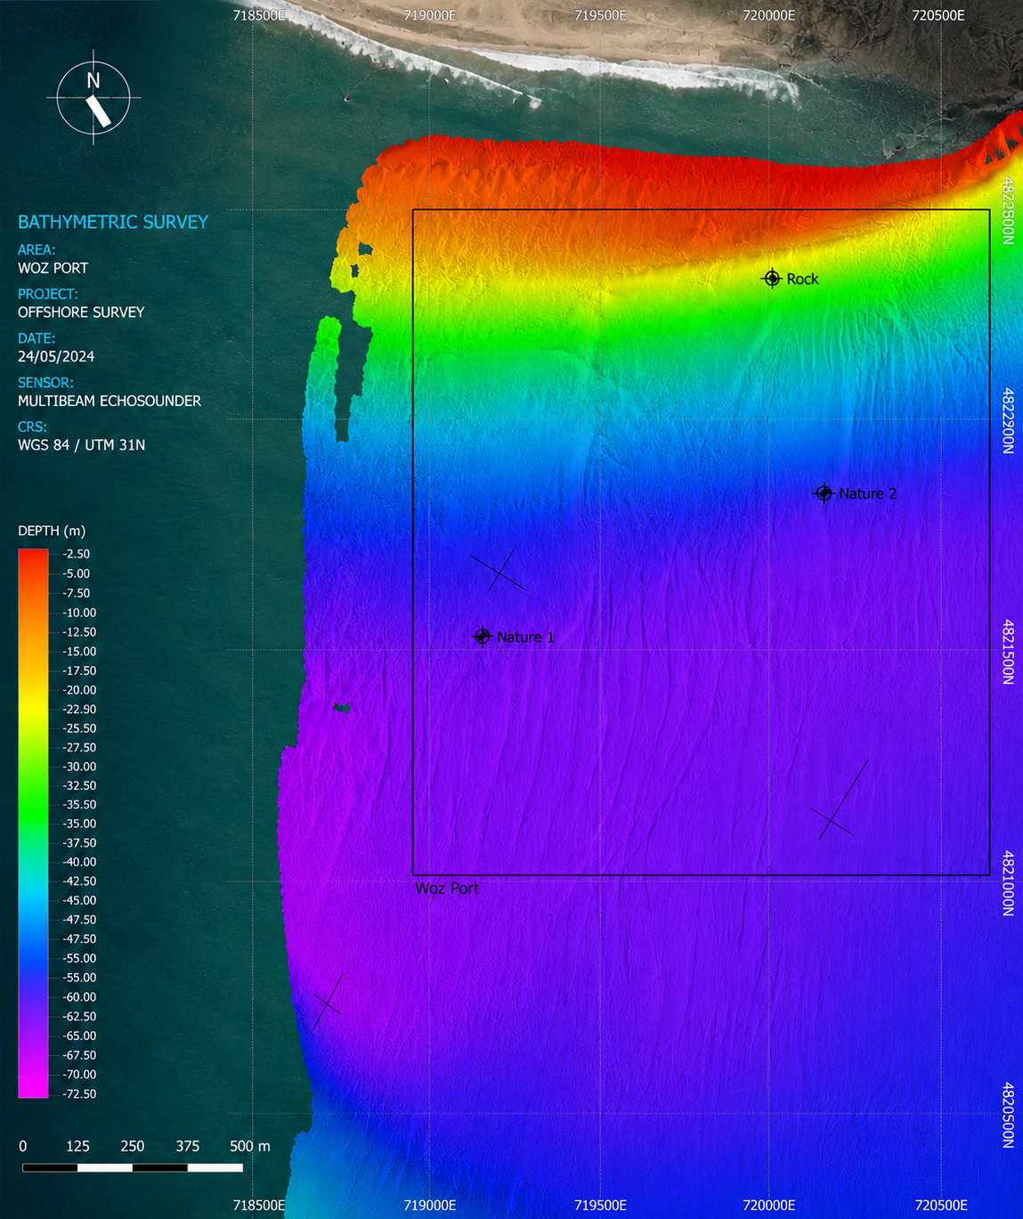Click the date 24/05/2024
Image resolution: width=1023 pixels, height=1219 pixels.
[x=56, y=356]
